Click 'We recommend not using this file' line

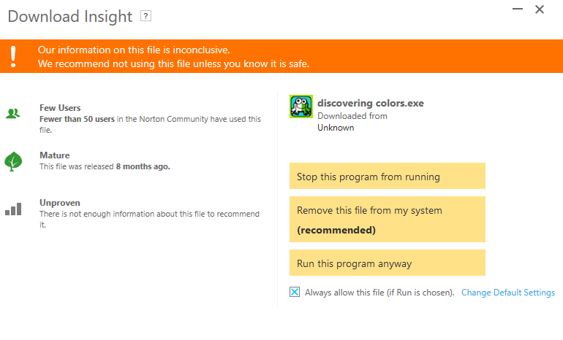click(173, 63)
